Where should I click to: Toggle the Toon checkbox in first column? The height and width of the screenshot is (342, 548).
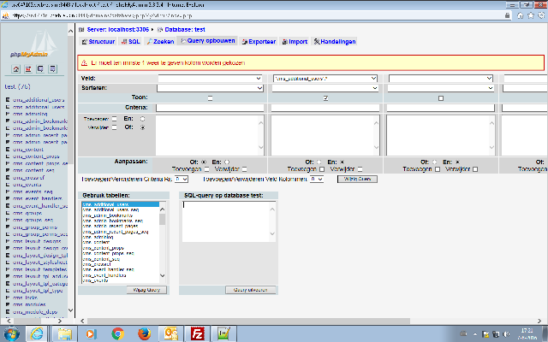click(x=210, y=97)
